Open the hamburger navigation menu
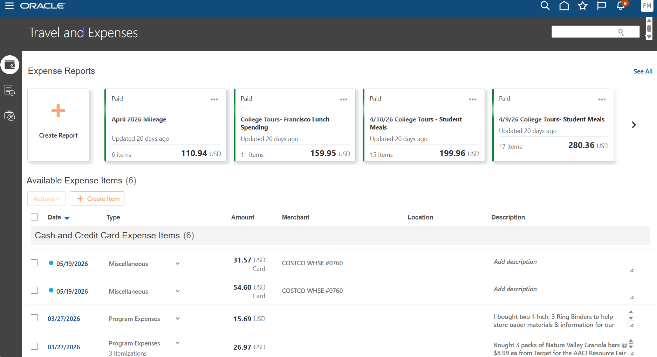Image resolution: width=657 pixels, height=357 pixels. click(x=9, y=6)
